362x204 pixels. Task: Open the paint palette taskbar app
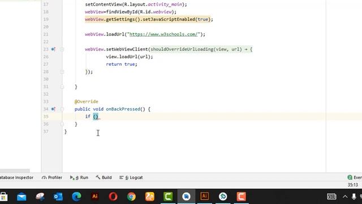[x=40, y=197]
